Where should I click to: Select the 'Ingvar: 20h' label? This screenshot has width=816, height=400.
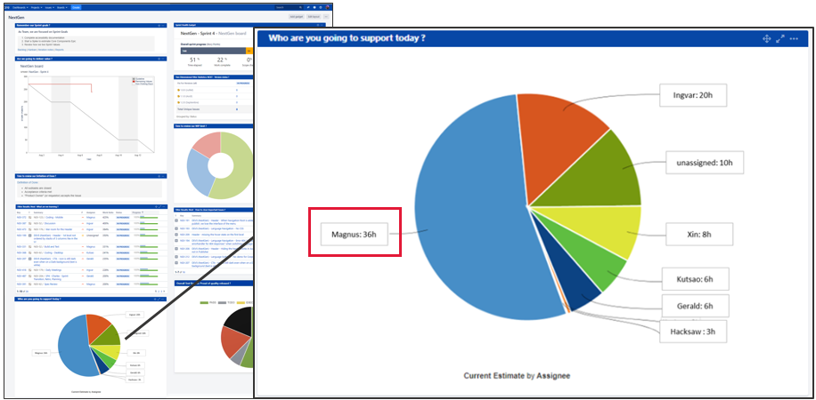tap(693, 95)
